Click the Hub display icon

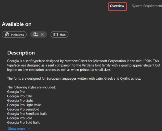coord(56,35)
